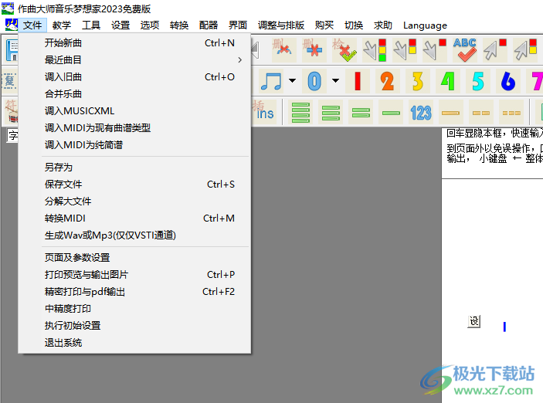This screenshot has height=403, width=543.
Task: Choose 分解大文件 menu entry
Action: (x=134, y=201)
